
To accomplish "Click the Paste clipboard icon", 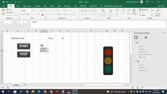I will tap(3, 11).
